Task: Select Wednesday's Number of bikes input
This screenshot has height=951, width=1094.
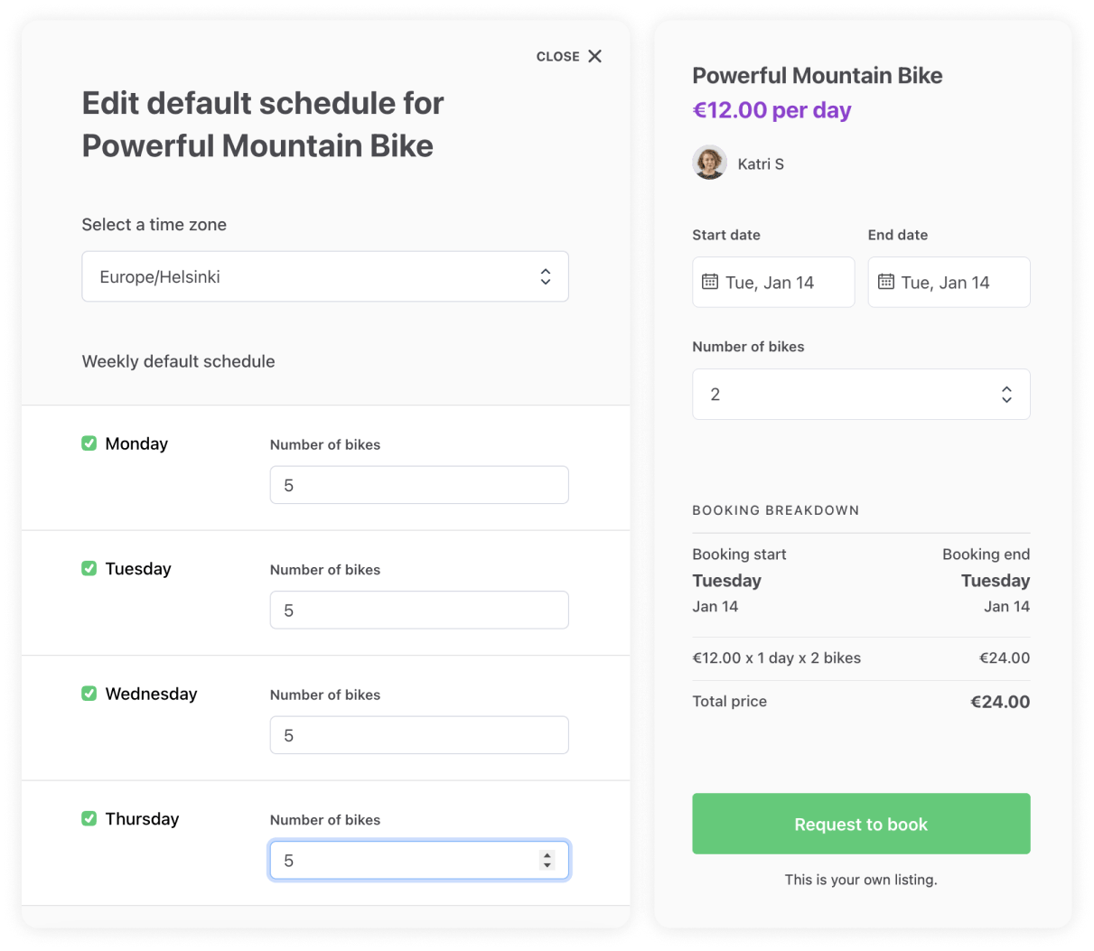Action: pos(419,735)
